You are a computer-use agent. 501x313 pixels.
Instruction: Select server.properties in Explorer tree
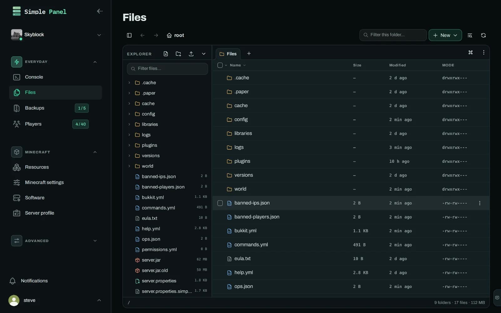[167, 281]
